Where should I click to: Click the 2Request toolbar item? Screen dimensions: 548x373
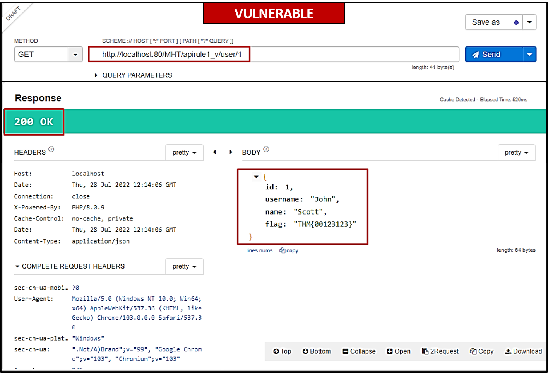tap(440, 351)
